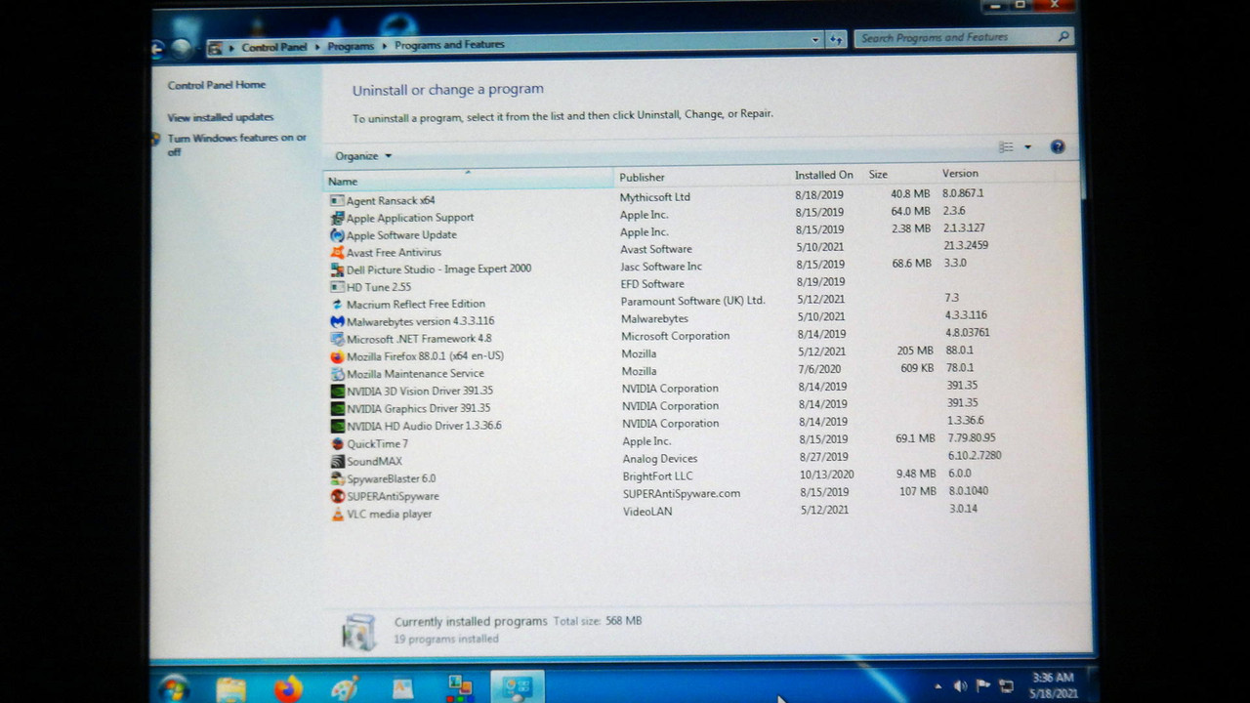This screenshot has height=703, width=1250.
Task: Click version 6.10.2.7280 of SoundMAX
Action: pyautogui.click(x=975, y=456)
